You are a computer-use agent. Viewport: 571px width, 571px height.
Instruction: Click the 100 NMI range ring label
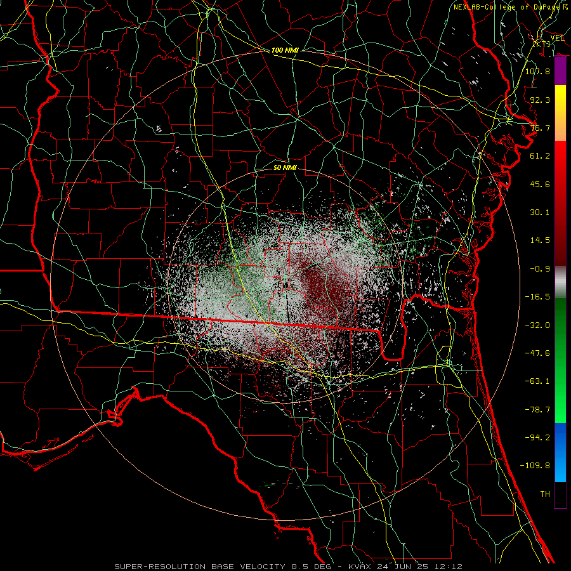(285, 50)
